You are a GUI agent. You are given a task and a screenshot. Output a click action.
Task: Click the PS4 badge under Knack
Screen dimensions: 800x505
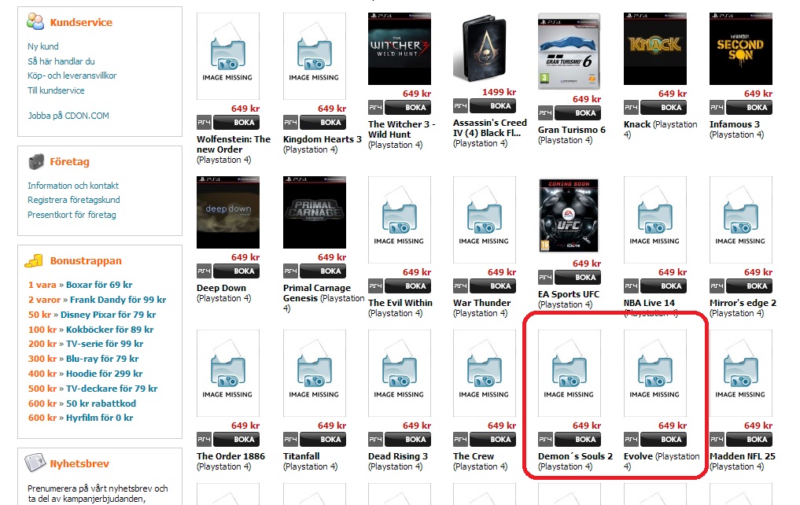click(632, 108)
